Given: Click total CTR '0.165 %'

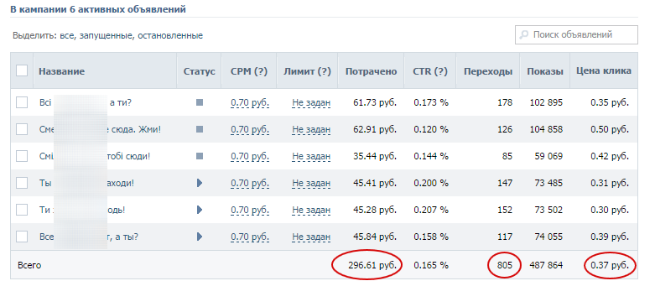Looking at the screenshot, I should pyautogui.click(x=431, y=265).
